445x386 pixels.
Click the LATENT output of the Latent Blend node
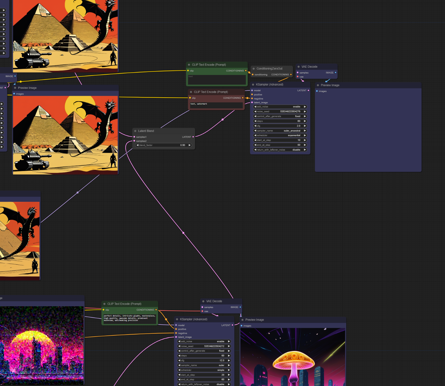[193, 137]
